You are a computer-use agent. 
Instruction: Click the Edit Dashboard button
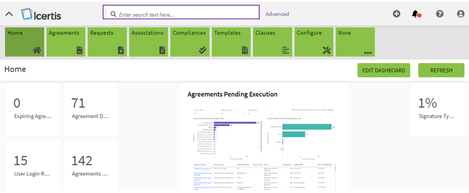point(384,70)
